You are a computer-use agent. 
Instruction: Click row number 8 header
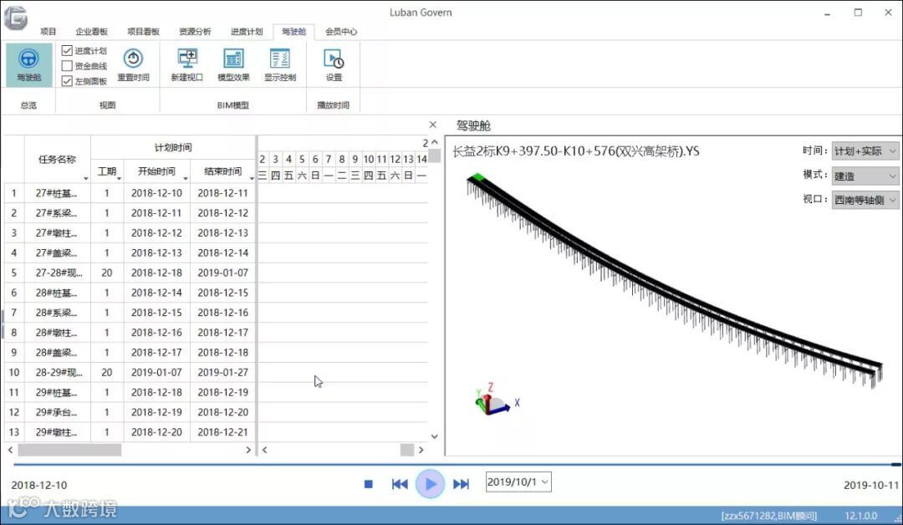14,333
